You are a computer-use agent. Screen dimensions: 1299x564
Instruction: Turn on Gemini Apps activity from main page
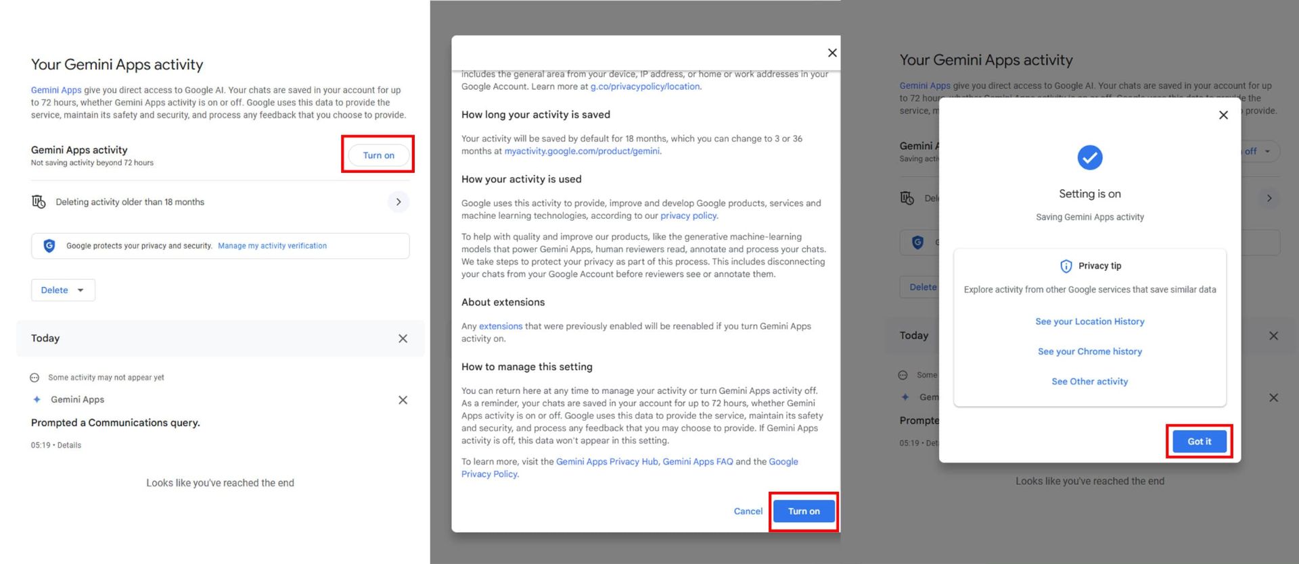coord(378,155)
